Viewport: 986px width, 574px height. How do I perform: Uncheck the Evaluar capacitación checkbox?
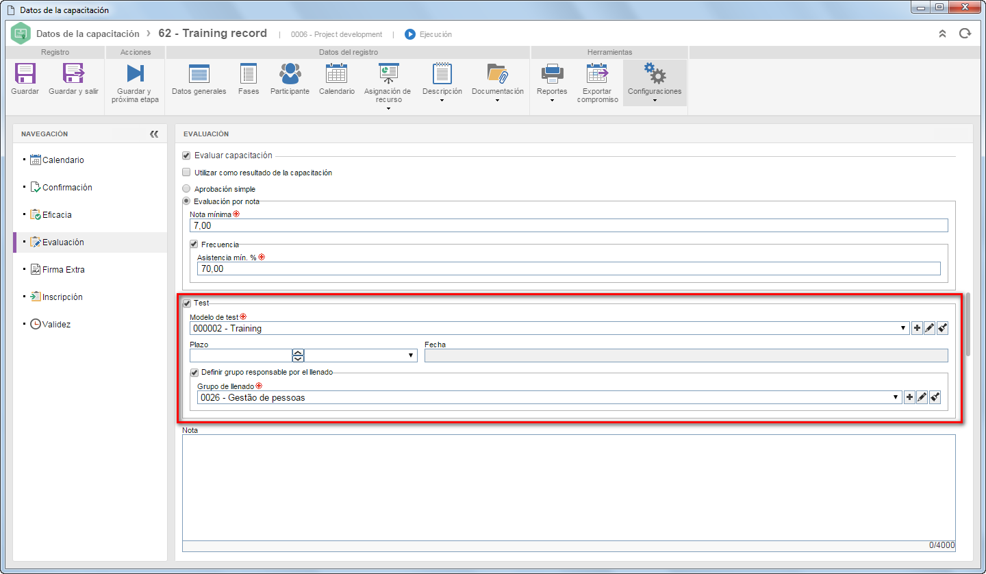[x=186, y=155]
